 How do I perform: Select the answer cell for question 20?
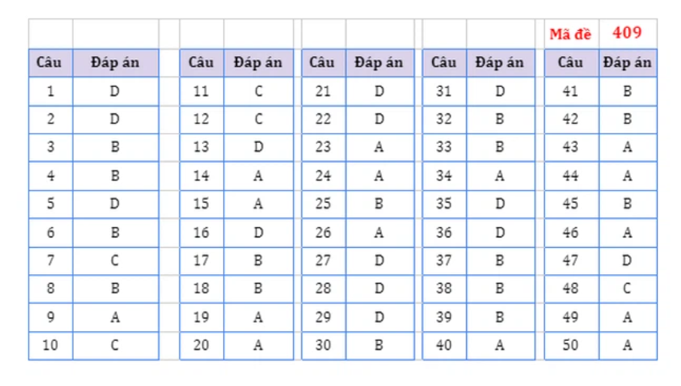(x=259, y=345)
